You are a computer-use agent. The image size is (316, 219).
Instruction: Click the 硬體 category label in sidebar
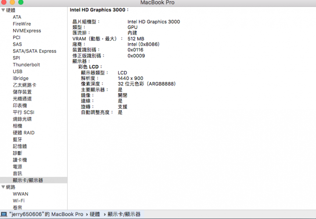(x=11, y=10)
